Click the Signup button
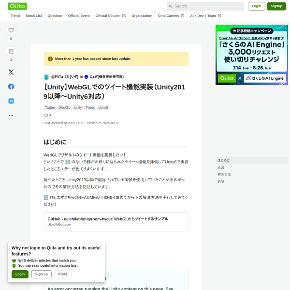This screenshot has width=290, height=290. [276, 6]
